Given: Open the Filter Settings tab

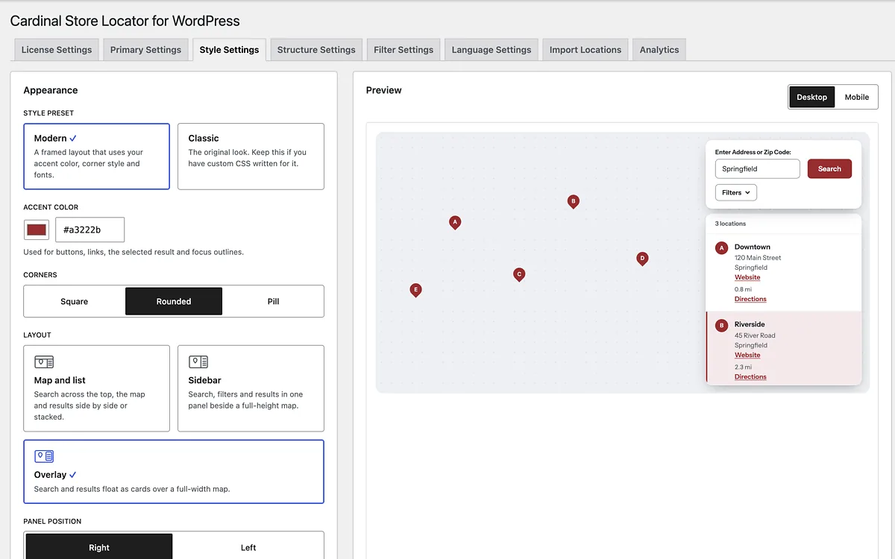Looking at the screenshot, I should (403, 50).
